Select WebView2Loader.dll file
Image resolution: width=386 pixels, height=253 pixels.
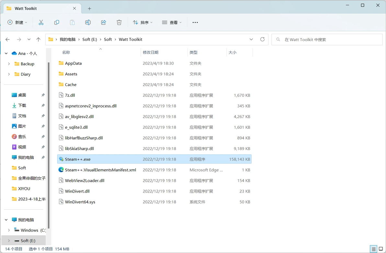pos(154,181)
